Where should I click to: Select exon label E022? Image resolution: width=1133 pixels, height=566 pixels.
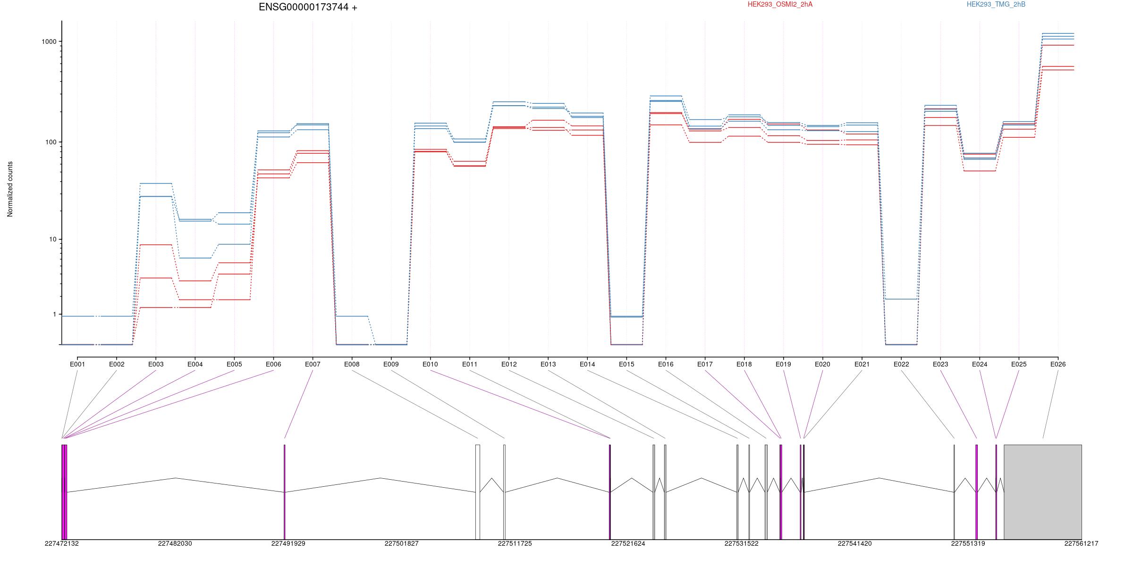901,364
